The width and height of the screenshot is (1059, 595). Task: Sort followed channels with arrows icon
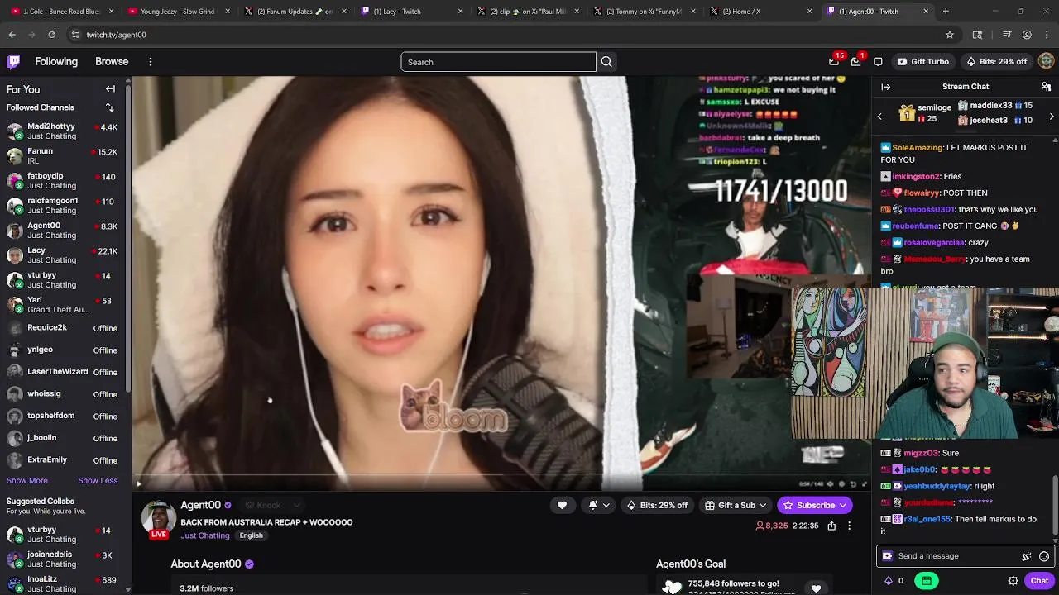pos(109,107)
